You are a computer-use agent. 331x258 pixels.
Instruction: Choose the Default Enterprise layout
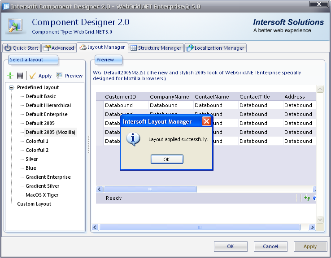(47, 114)
